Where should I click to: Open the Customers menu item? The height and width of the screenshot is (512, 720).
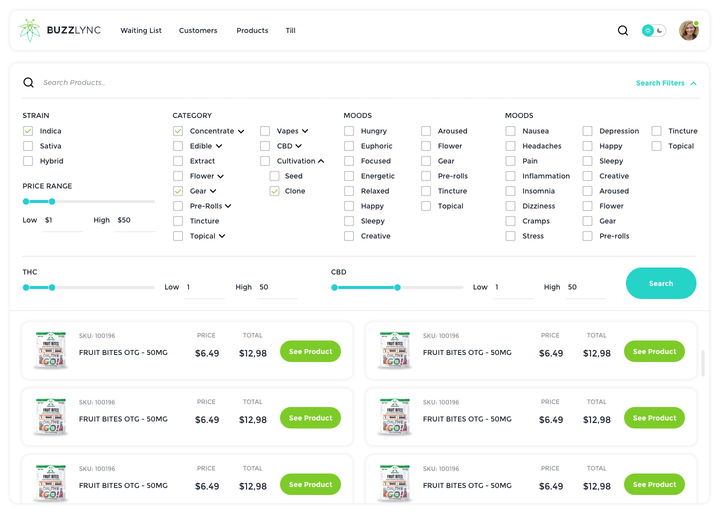198,30
